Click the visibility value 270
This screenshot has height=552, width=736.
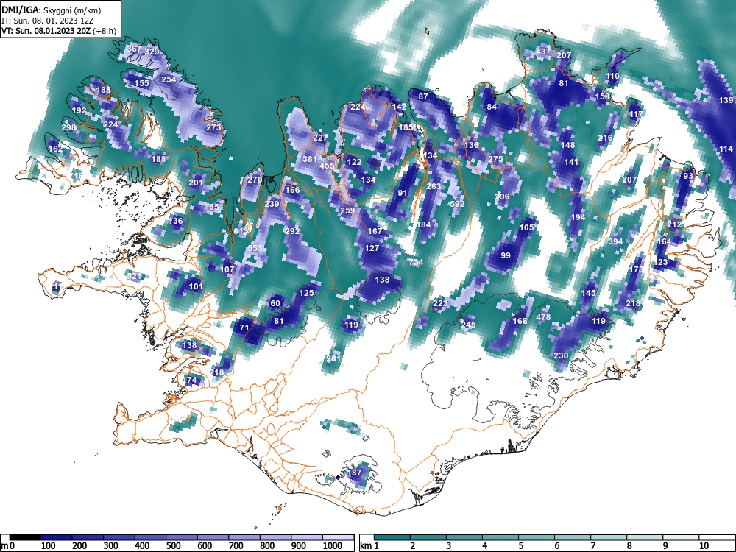pyautogui.click(x=255, y=180)
